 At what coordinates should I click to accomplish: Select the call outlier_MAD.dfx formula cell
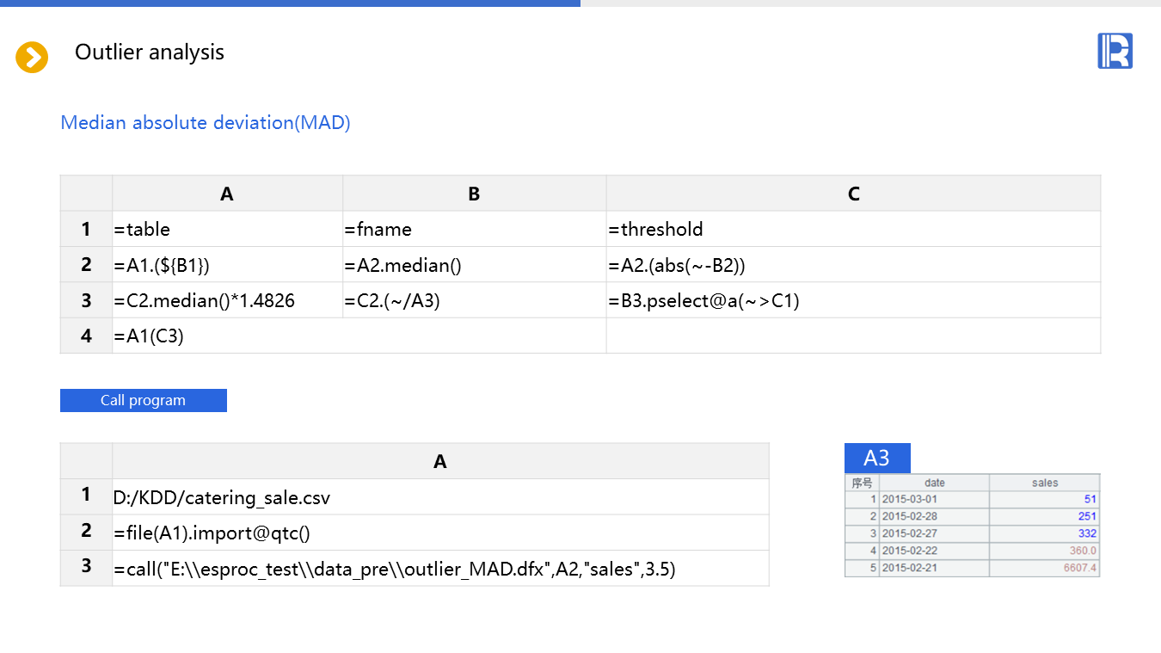coord(439,569)
